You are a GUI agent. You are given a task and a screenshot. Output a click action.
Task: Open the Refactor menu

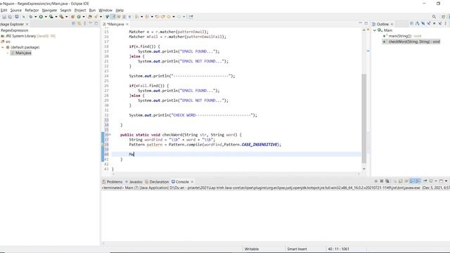(x=32, y=10)
